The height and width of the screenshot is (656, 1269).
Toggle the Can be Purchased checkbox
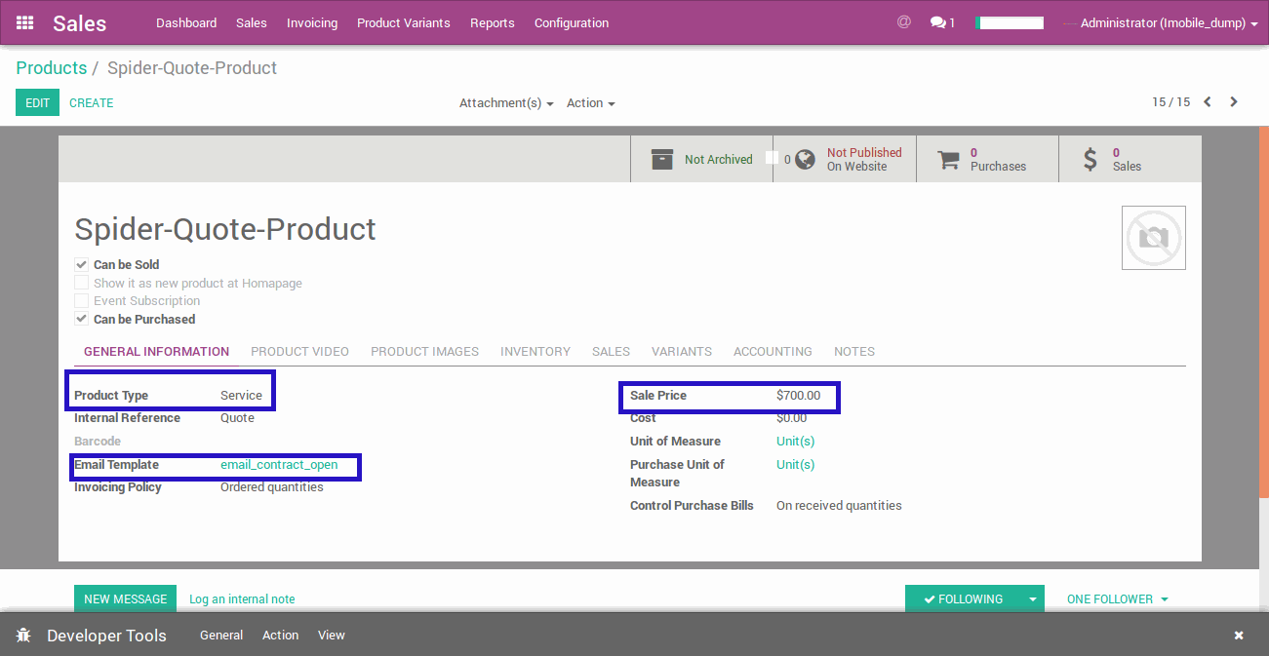(x=82, y=319)
